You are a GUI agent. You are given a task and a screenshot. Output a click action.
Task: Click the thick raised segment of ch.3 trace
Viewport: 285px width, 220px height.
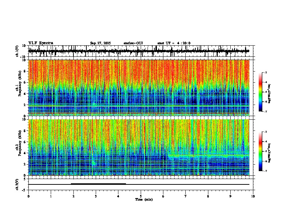click(x=98, y=184)
